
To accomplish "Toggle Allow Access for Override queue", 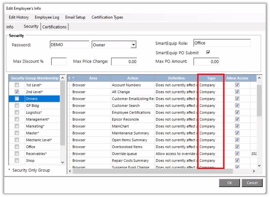I will tap(237, 154).
